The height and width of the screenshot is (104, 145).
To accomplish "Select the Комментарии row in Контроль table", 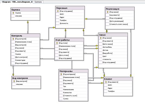I will pyautogui.click(x=26, y=60).
